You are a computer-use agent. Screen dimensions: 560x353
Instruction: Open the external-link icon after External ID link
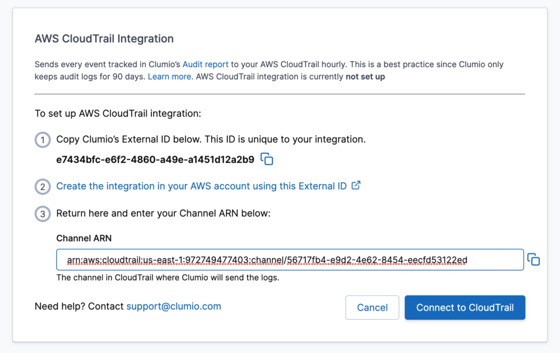click(x=355, y=186)
